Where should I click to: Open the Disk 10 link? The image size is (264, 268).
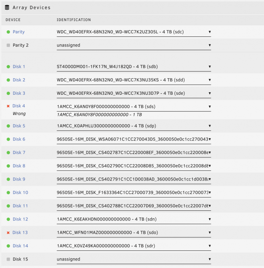pyautogui.click(x=20, y=193)
